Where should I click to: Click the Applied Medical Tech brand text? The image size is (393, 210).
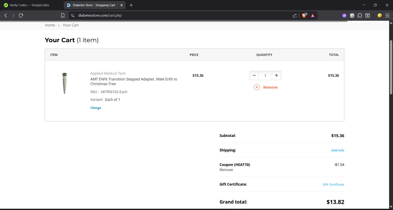click(x=108, y=73)
